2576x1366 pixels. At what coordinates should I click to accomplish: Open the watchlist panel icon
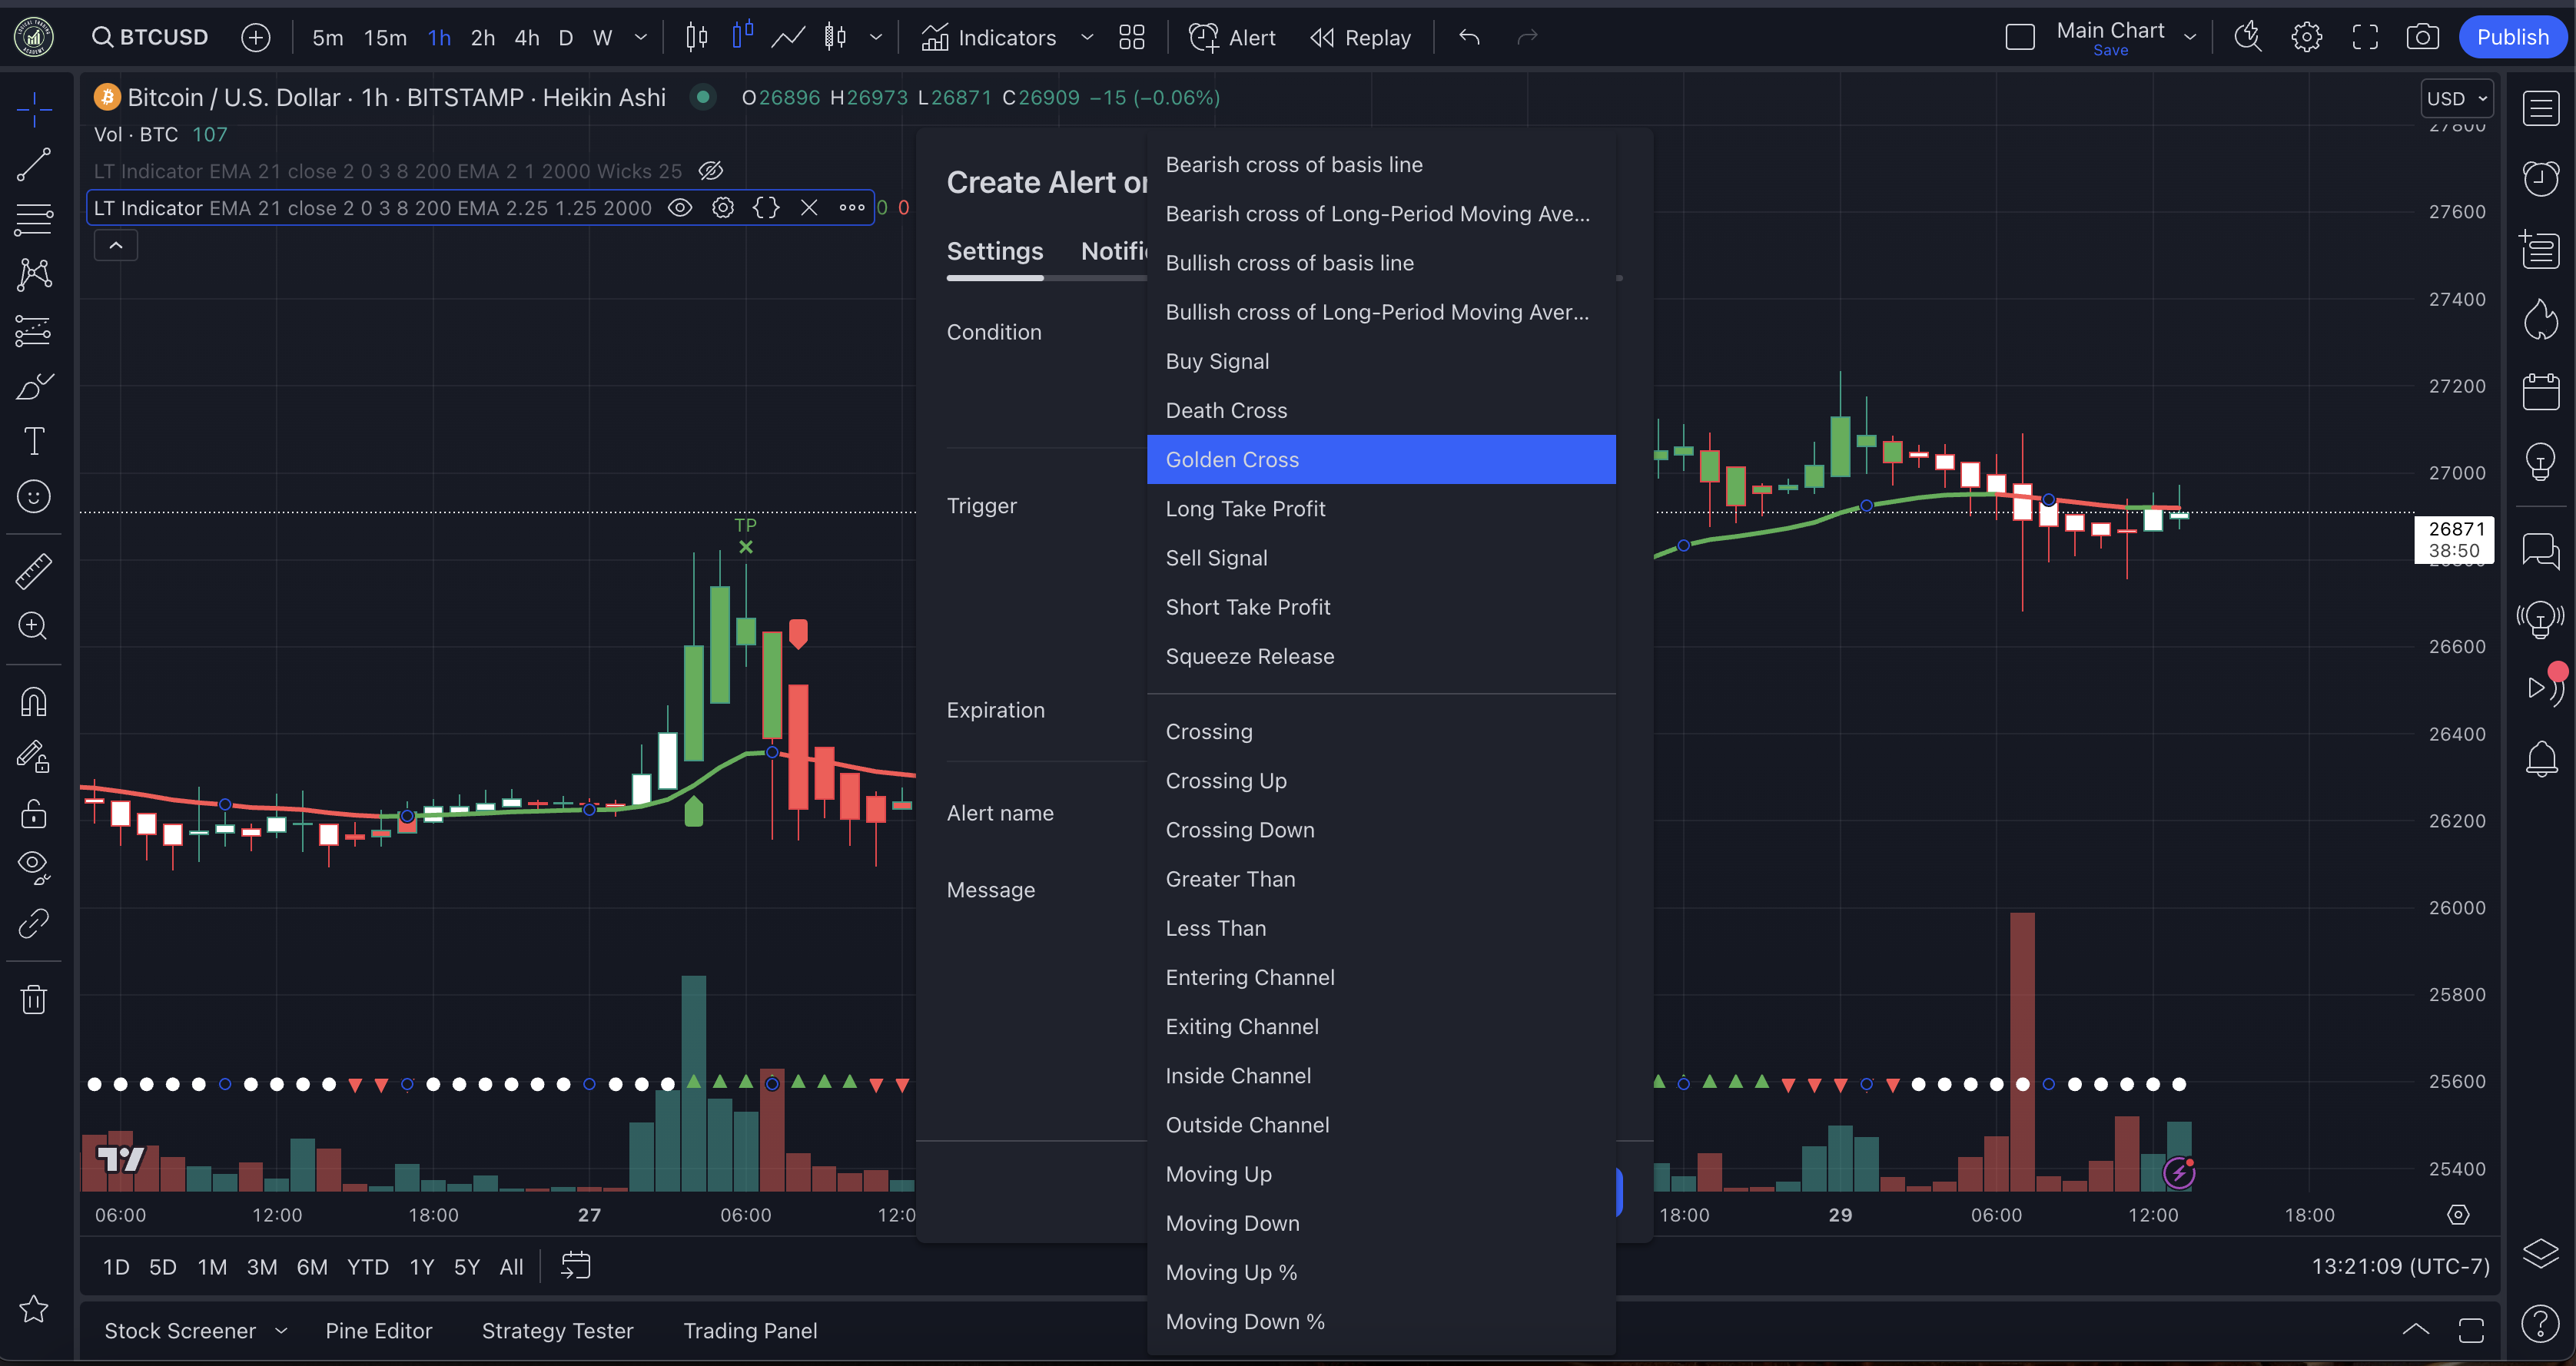2541,108
